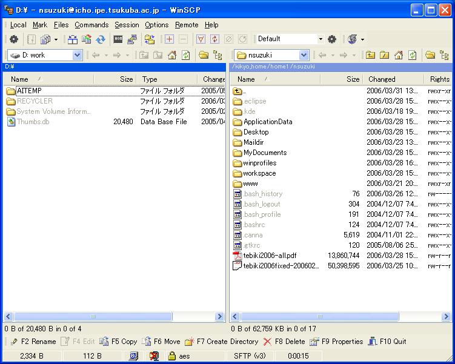Click the Invert Selection icon

214,39
